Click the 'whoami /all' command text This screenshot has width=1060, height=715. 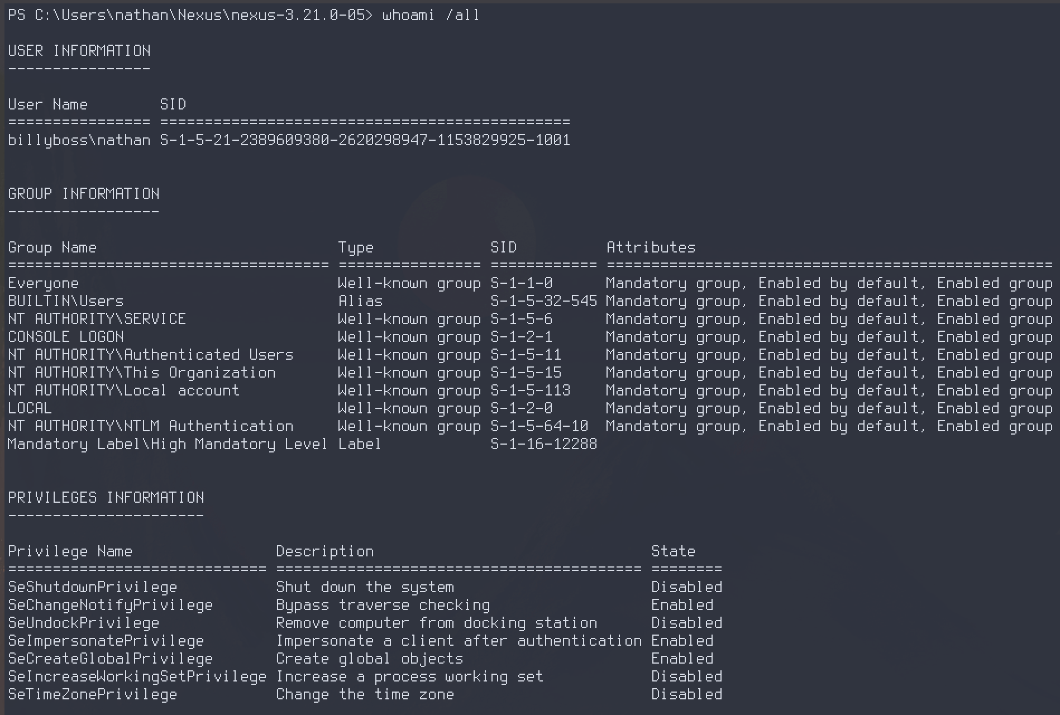[431, 15]
